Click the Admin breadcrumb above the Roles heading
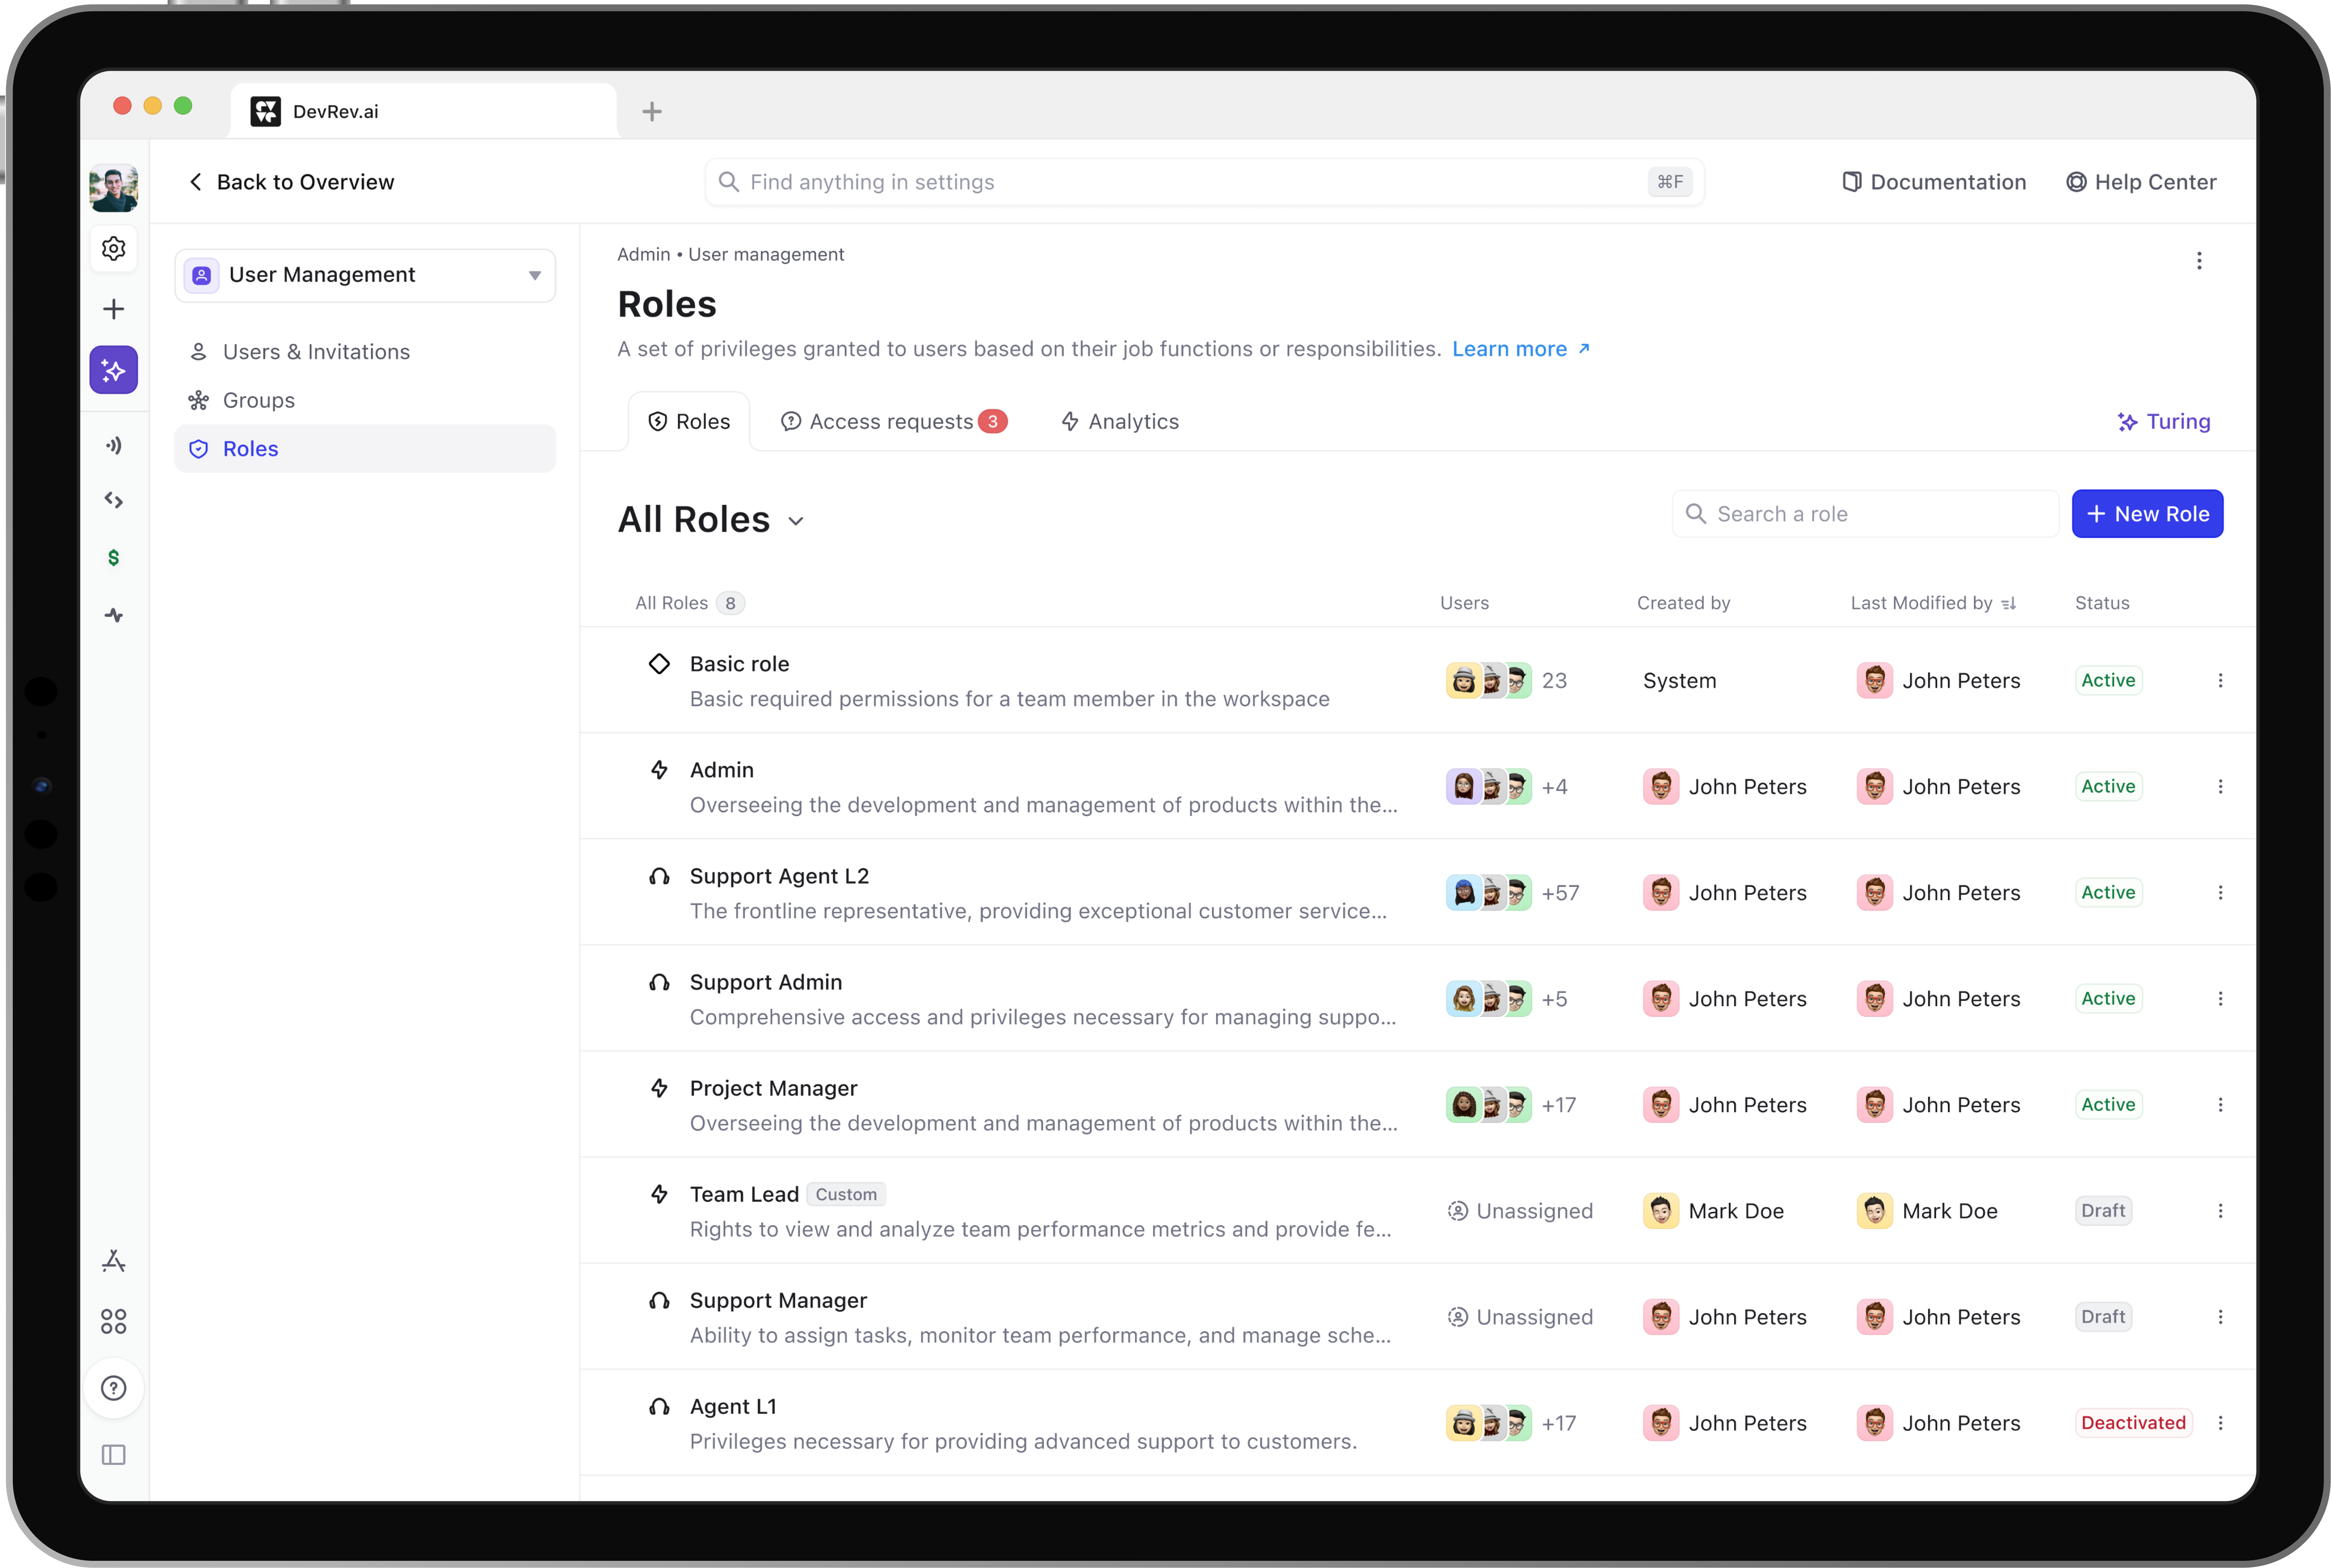Screen dimensions: 2331x1568 [643, 255]
